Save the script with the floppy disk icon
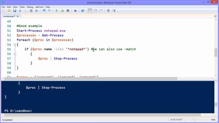Viewport: 219px width, 123px height. click(15, 11)
